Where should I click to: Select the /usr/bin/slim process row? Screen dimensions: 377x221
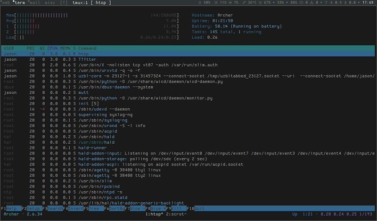coord(188,181)
